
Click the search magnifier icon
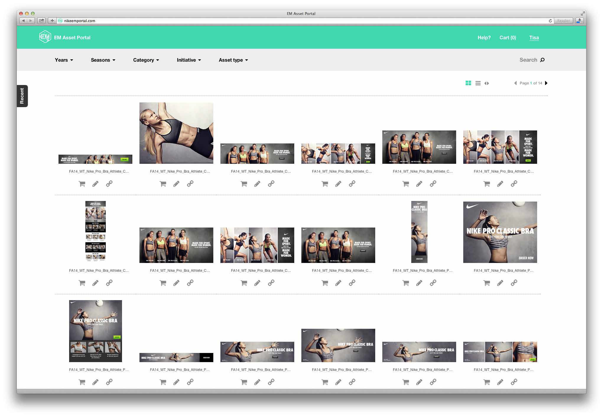click(542, 60)
